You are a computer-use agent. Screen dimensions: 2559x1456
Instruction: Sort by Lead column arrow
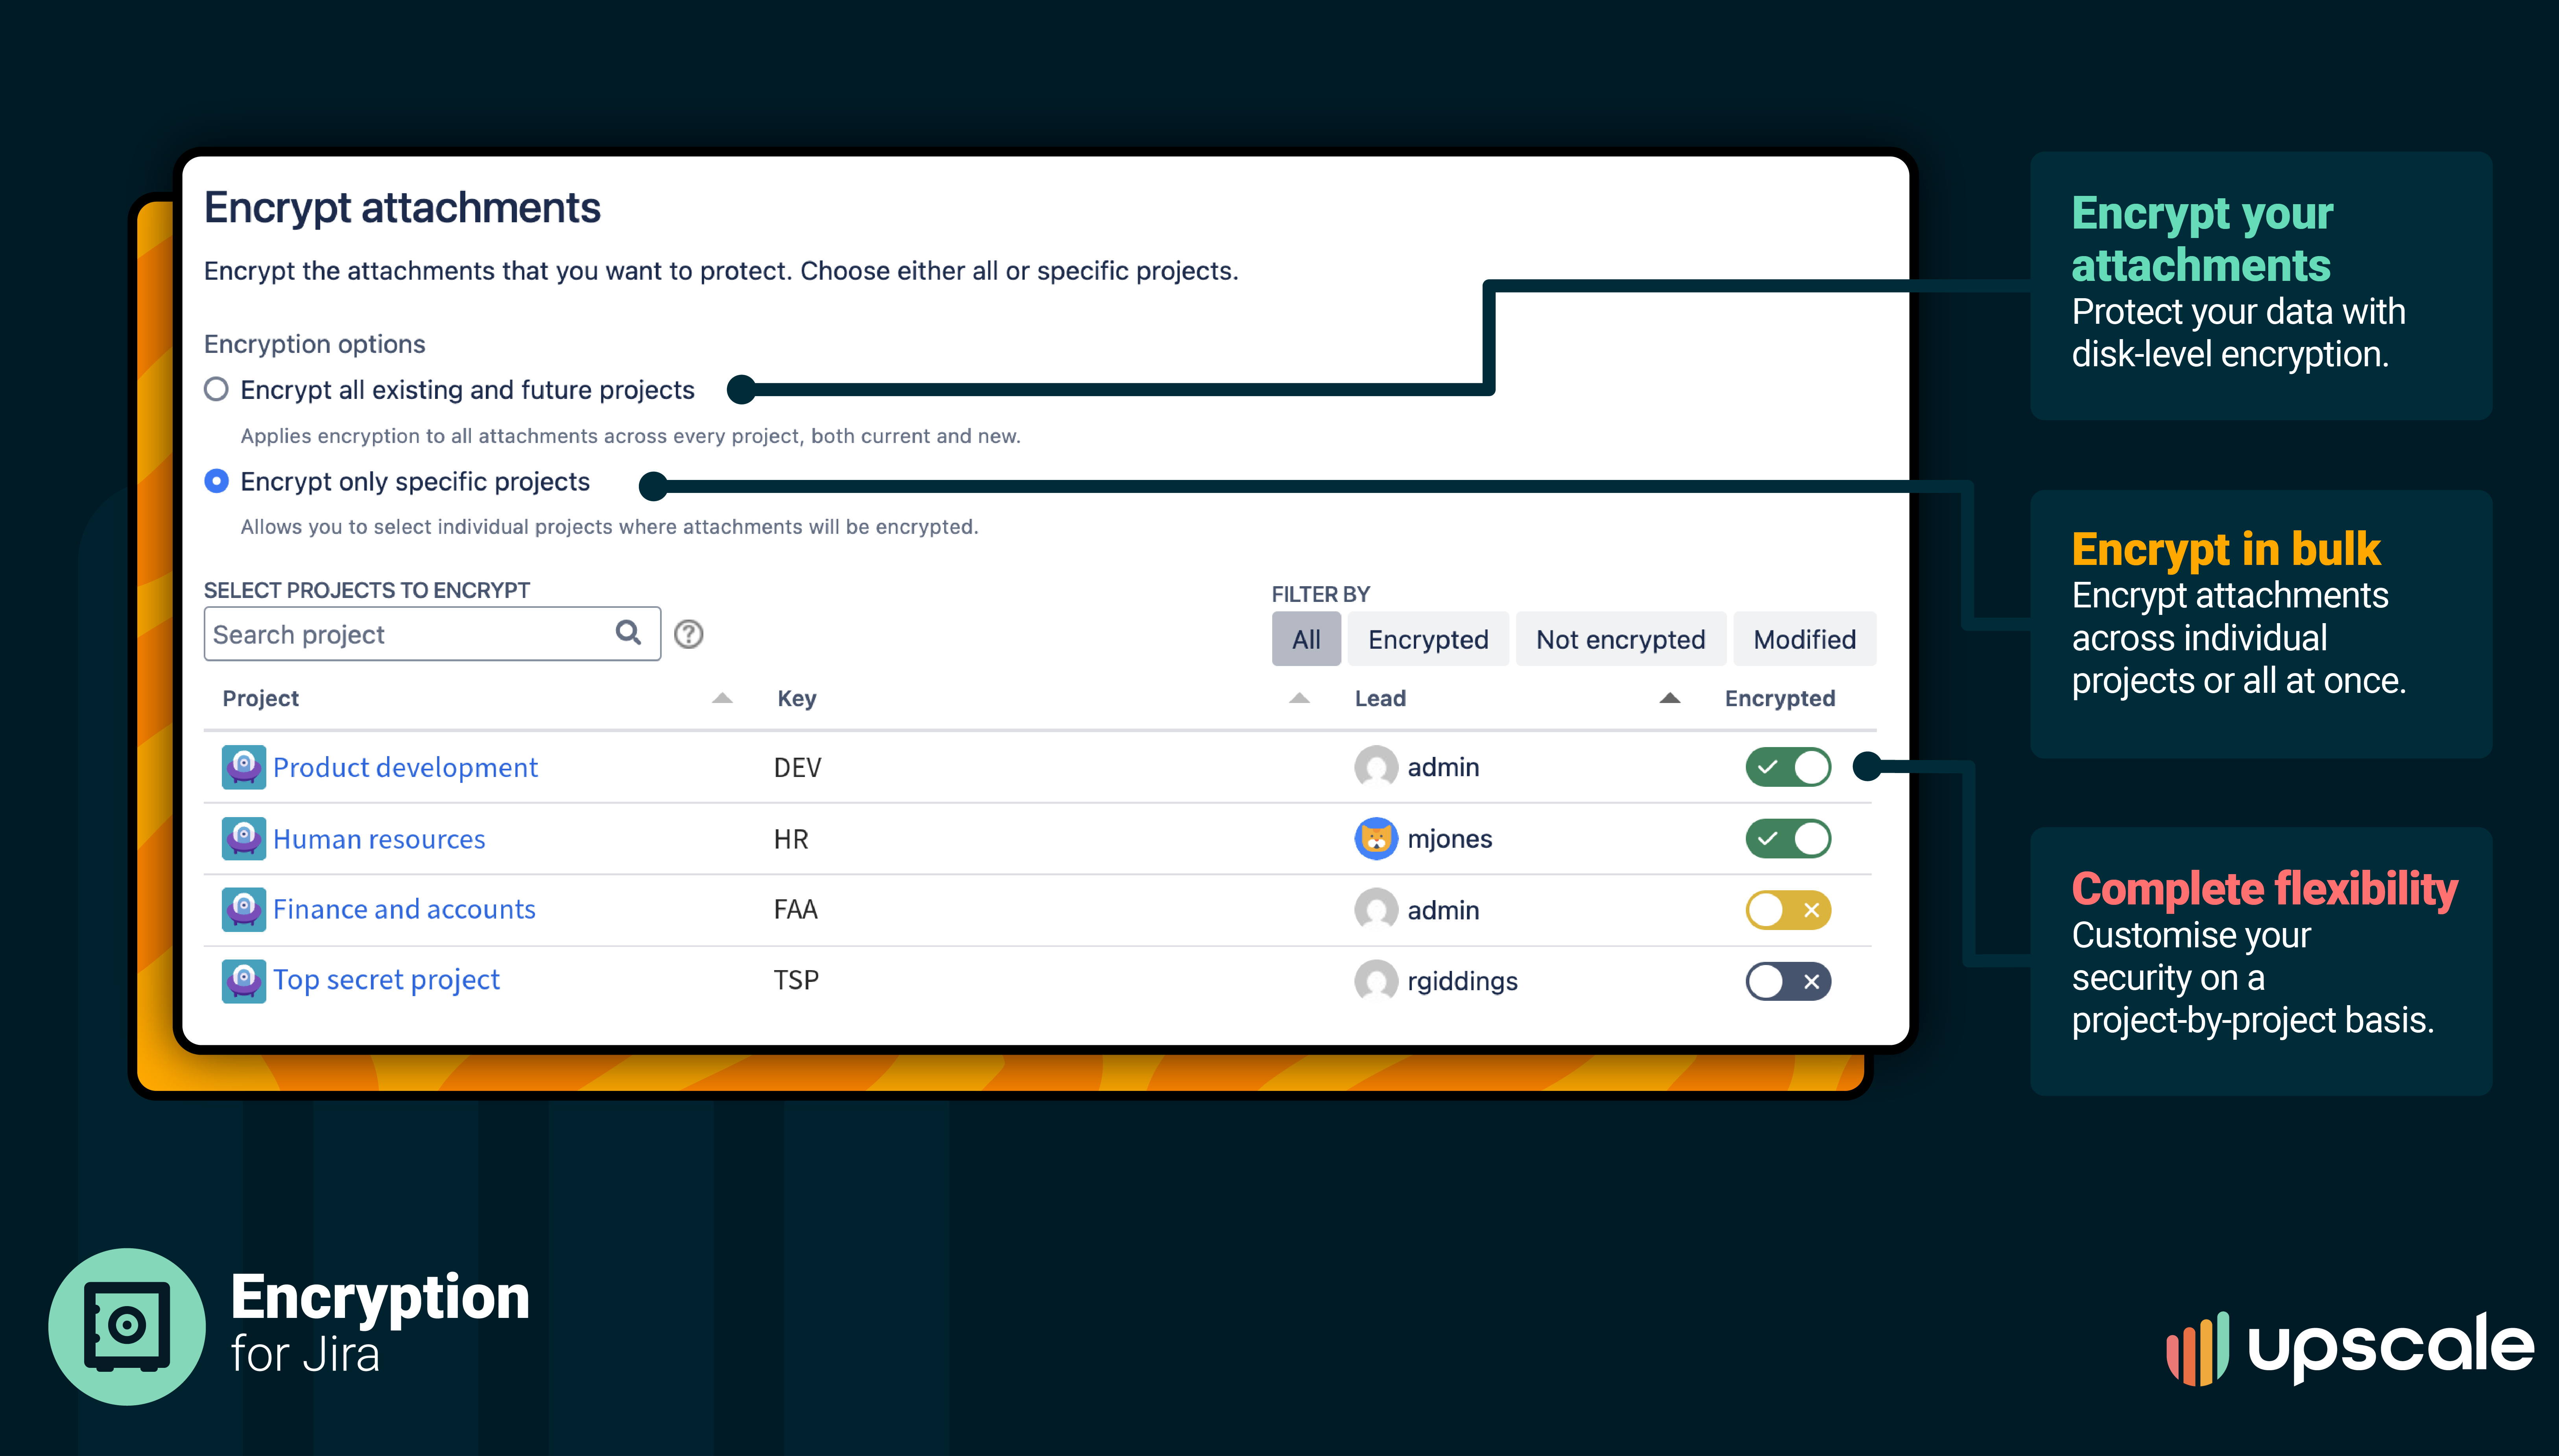pyautogui.click(x=1669, y=698)
